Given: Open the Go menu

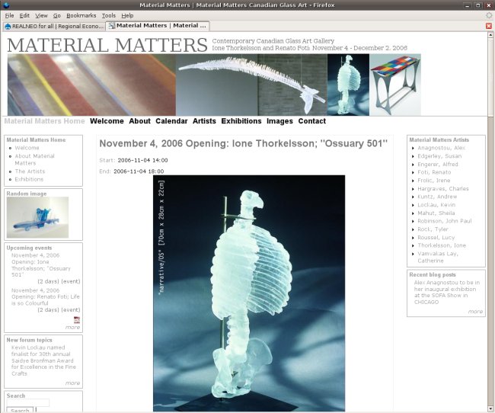Looking at the screenshot, I should click(57, 15).
